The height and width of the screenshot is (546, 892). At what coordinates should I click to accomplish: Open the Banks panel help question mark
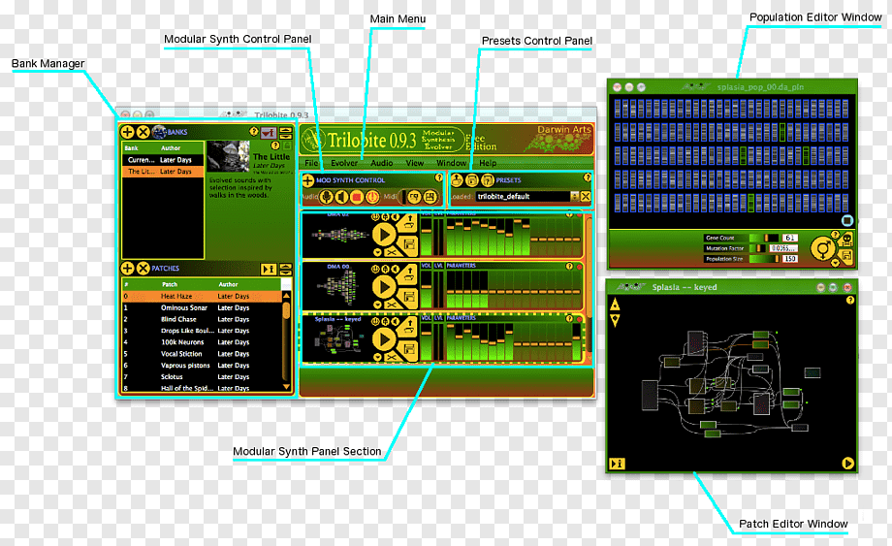tap(254, 131)
